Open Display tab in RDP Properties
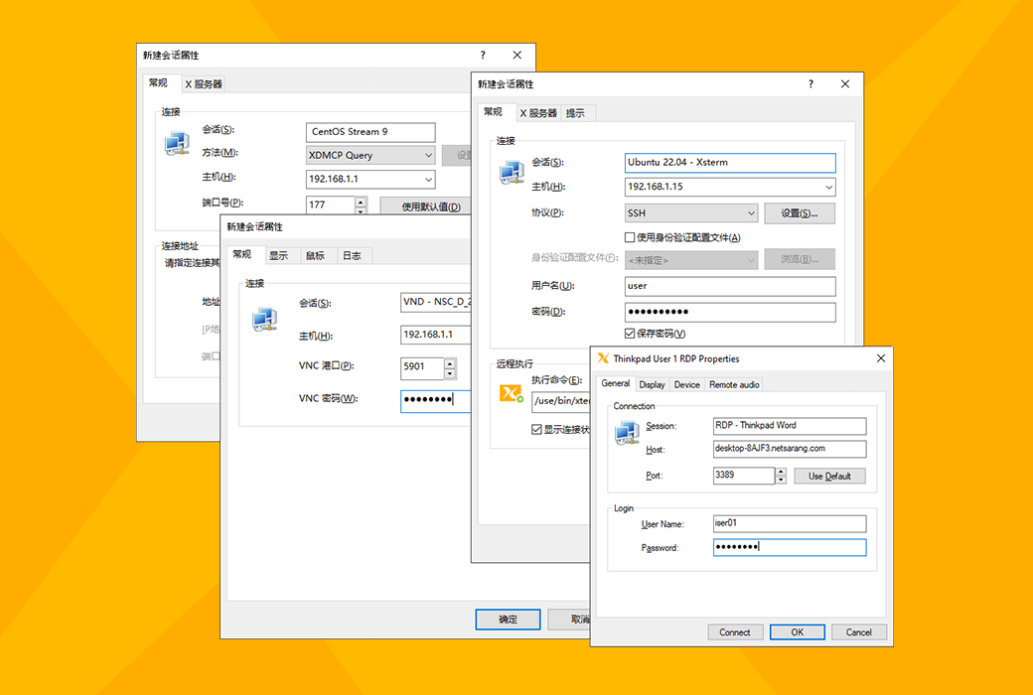1033x695 pixels. point(653,384)
